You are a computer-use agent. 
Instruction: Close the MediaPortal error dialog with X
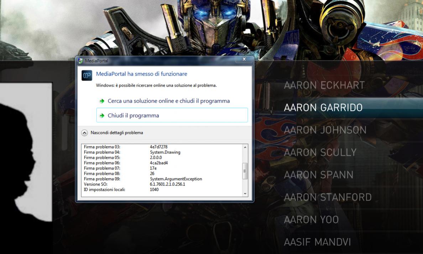[x=244, y=59]
